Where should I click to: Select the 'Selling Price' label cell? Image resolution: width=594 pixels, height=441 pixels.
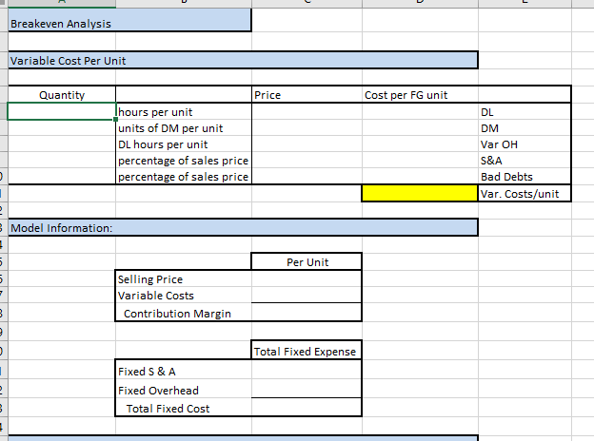[184, 279]
